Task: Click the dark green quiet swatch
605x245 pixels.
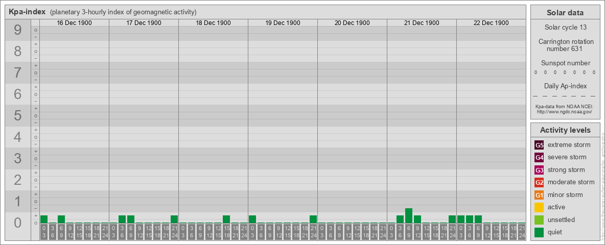Action: (539, 232)
